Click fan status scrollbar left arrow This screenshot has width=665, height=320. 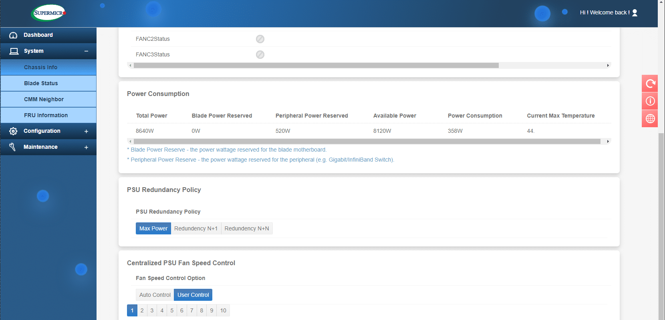coord(130,65)
